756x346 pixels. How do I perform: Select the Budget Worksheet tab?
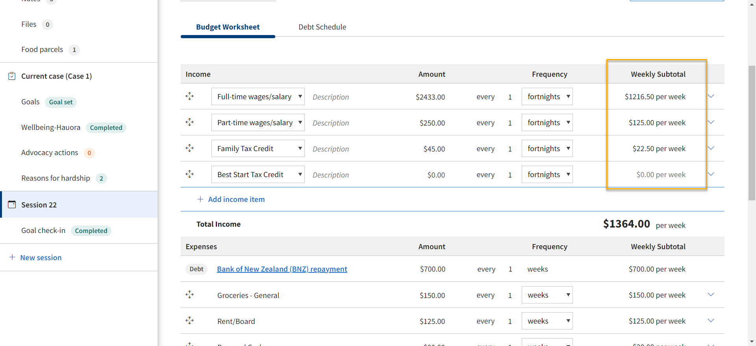tap(228, 27)
